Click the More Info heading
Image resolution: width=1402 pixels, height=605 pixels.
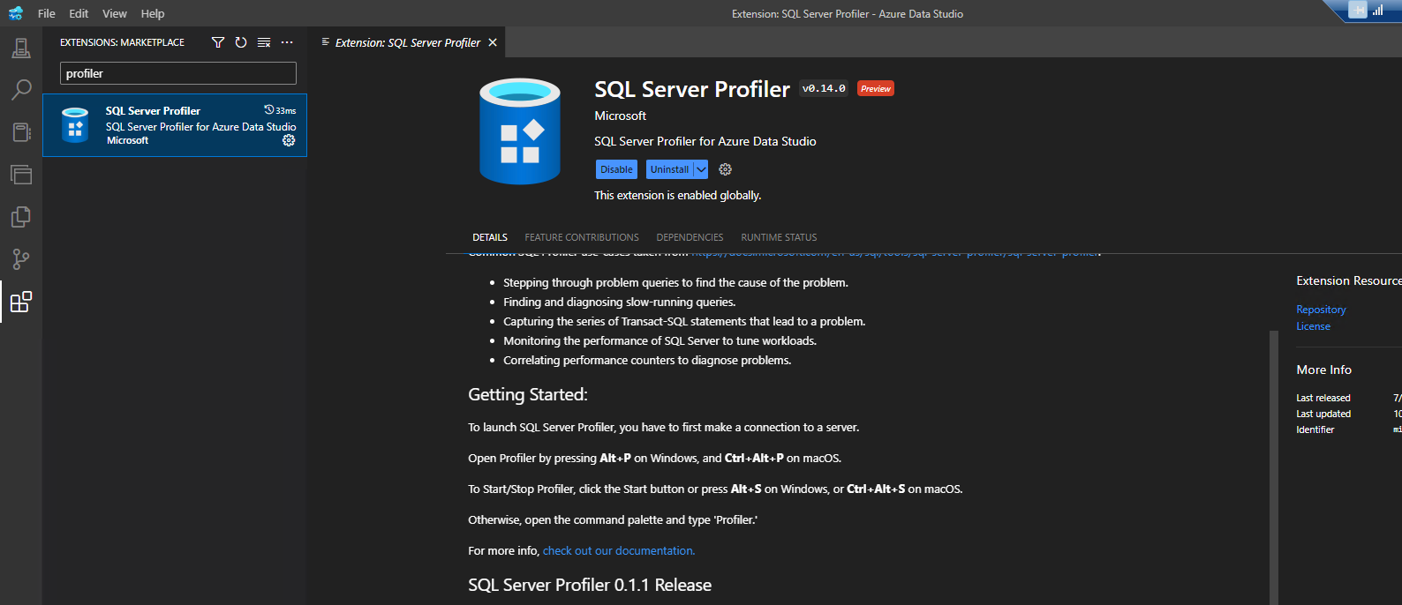coord(1323,370)
